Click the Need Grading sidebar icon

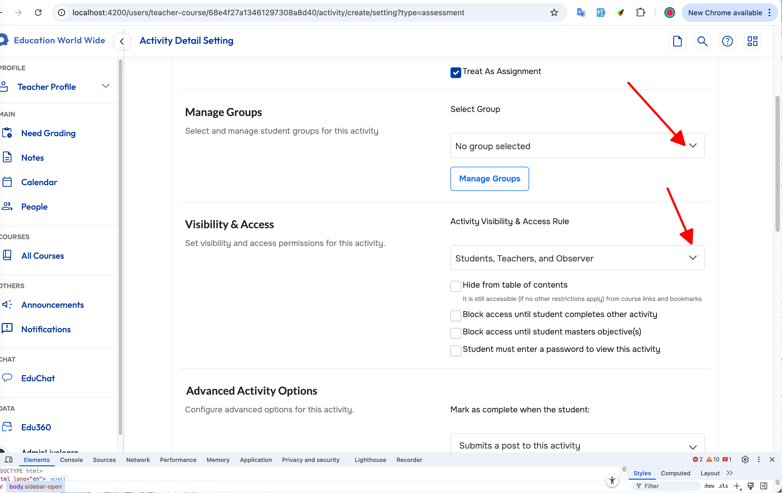pos(7,133)
